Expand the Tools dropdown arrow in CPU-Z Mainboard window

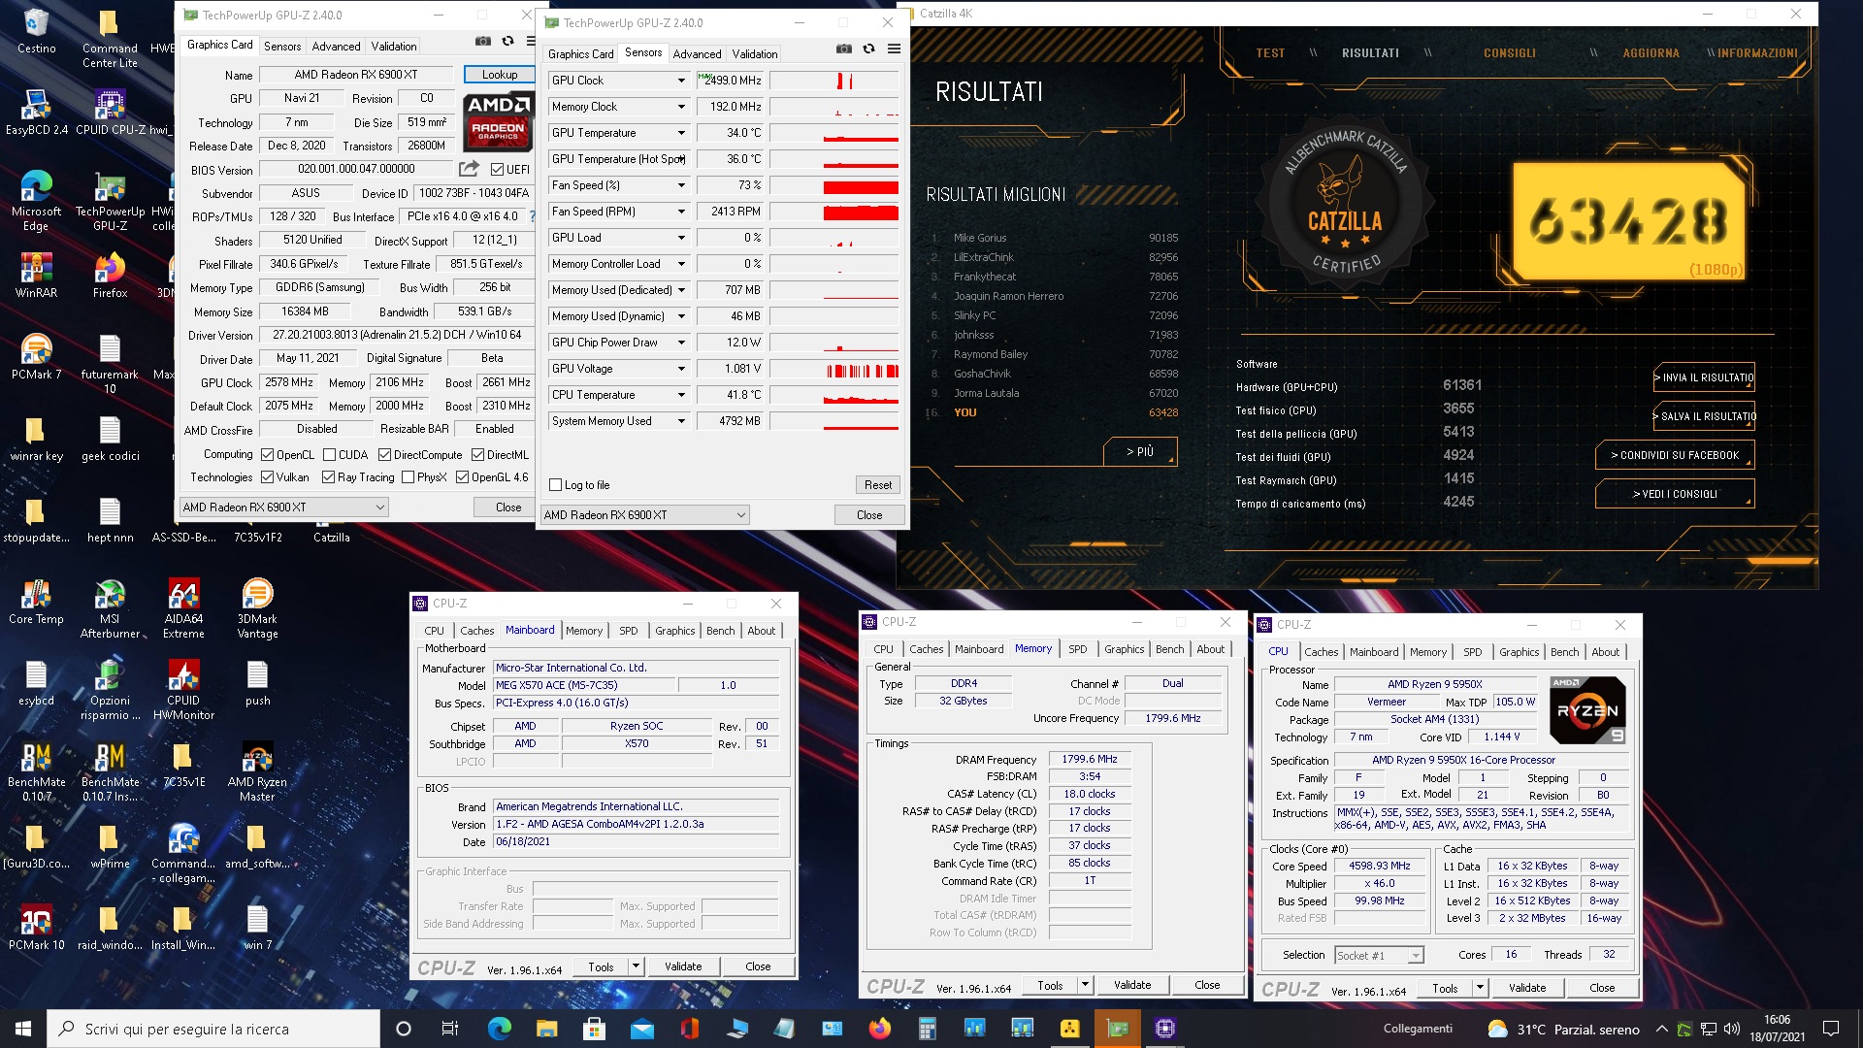tap(636, 966)
